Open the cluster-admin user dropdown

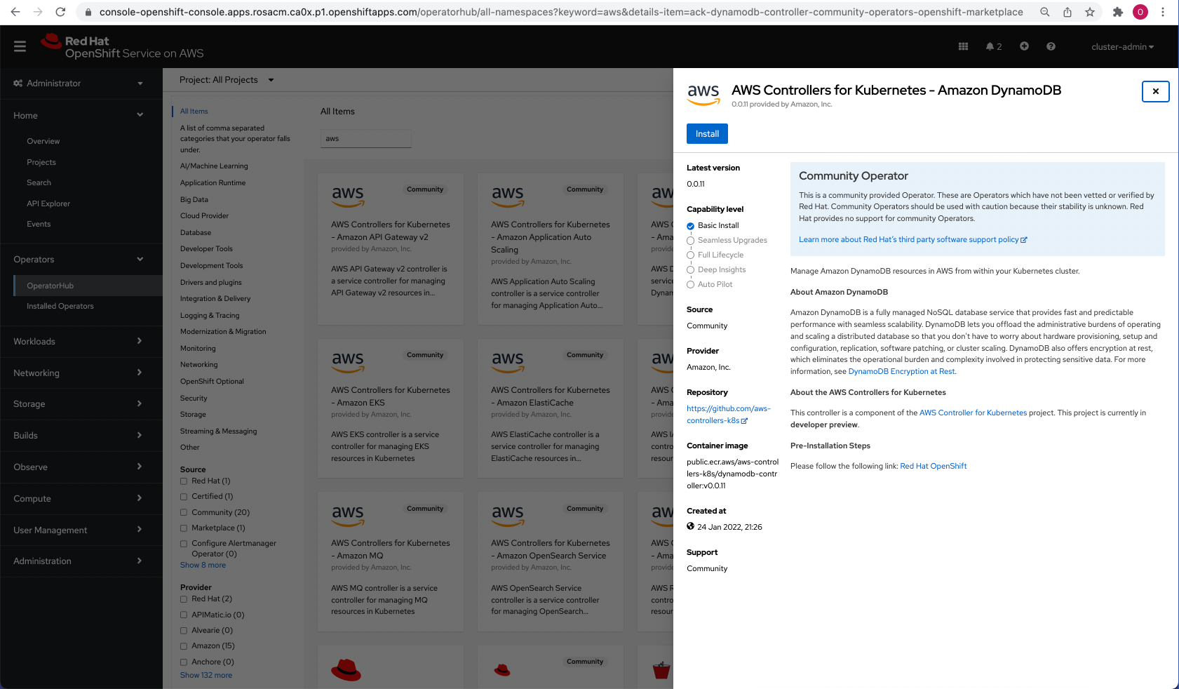pos(1122,47)
